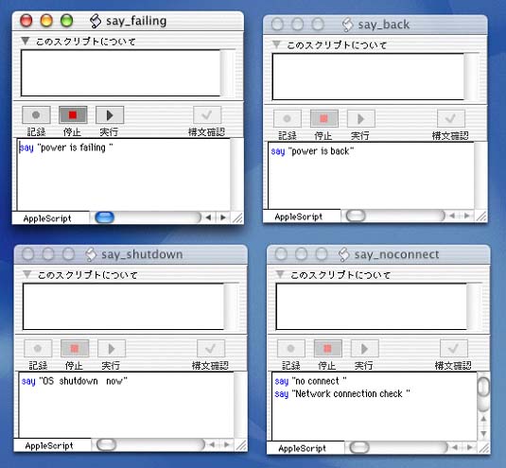Viewport: 506px width, 468px height.
Task: Click Record (記録) in say_shutdown window
Action: [38, 348]
